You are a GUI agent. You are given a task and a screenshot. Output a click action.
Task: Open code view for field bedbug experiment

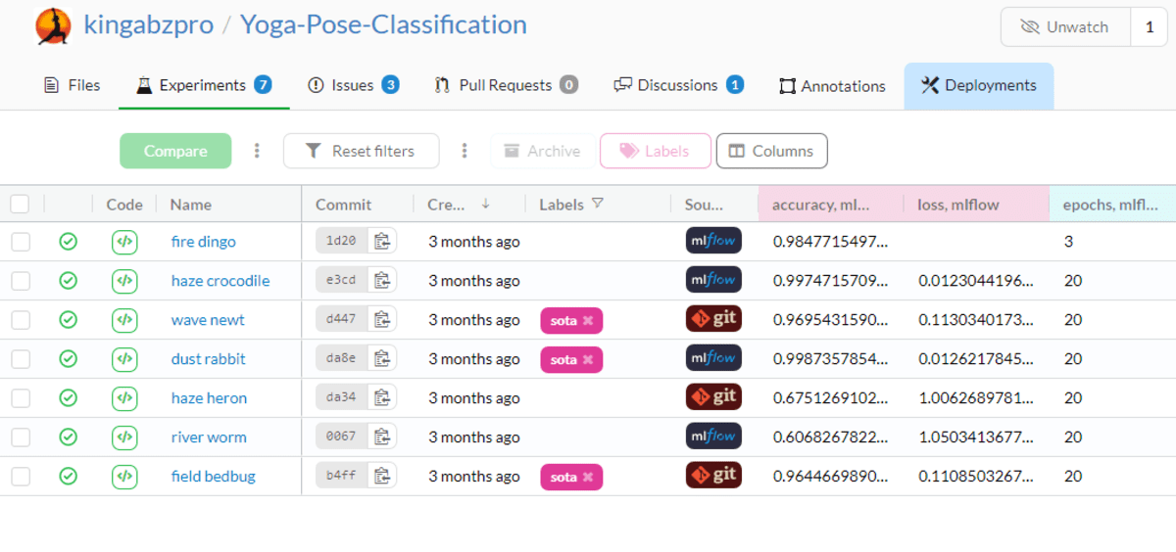pyautogui.click(x=124, y=477)
